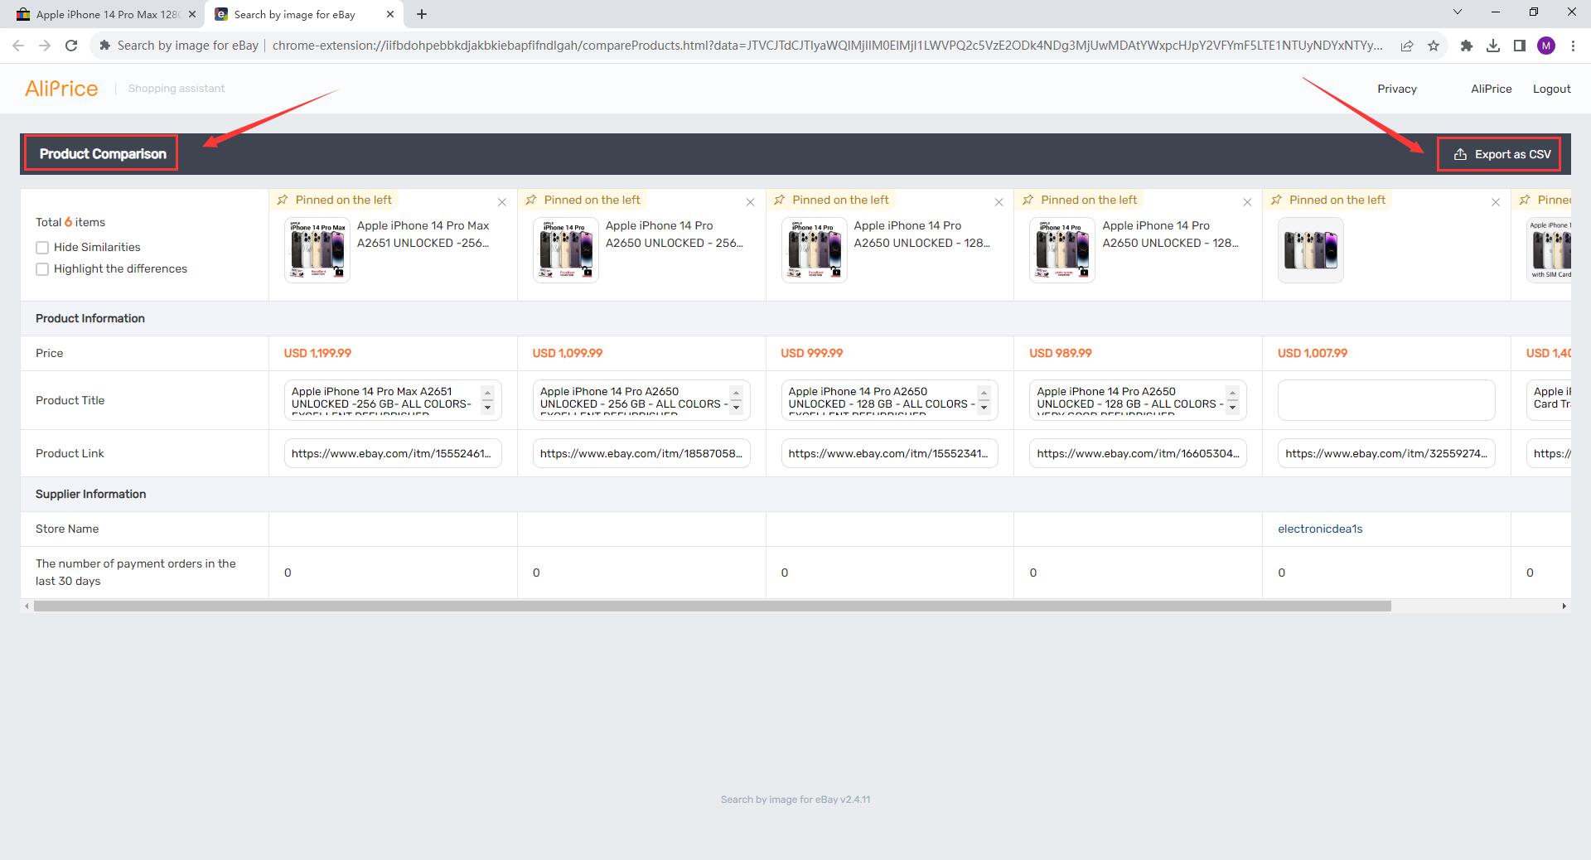Viewport: 1591px width, 860px height.
Task: Go back to the previous page
Action: tap(18, 46)
